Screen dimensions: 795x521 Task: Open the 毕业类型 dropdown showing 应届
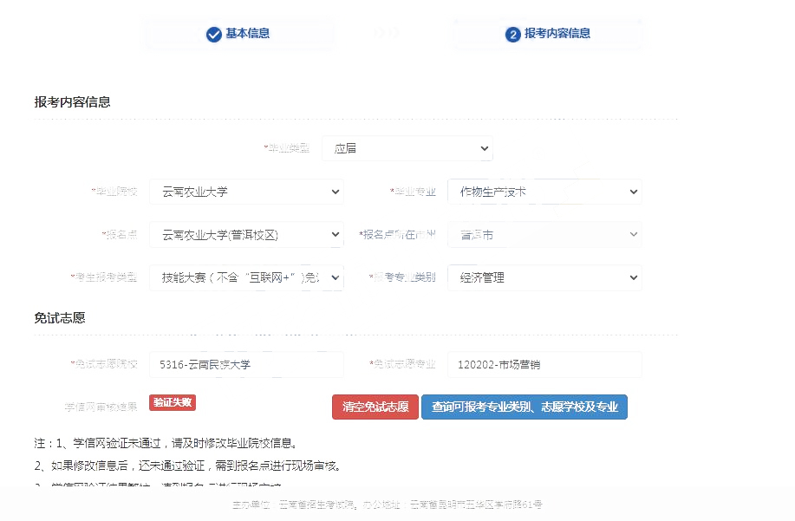tap(407, 148)
